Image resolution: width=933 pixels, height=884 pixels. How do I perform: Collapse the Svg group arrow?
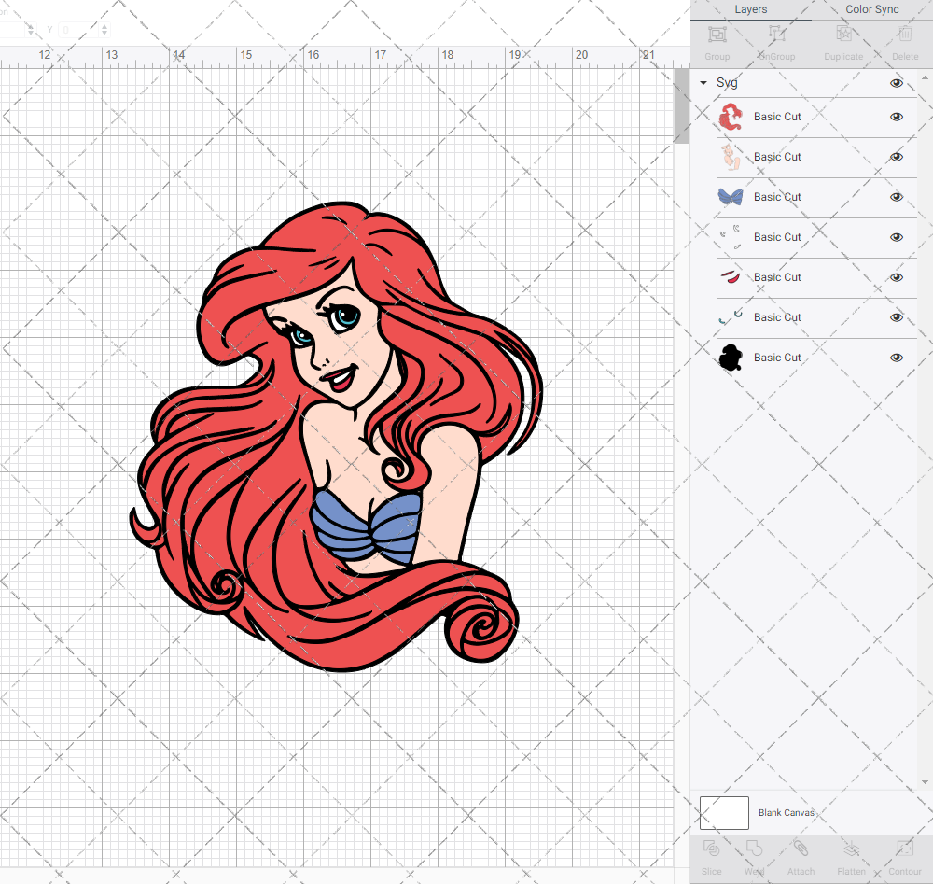click(703, 83)
